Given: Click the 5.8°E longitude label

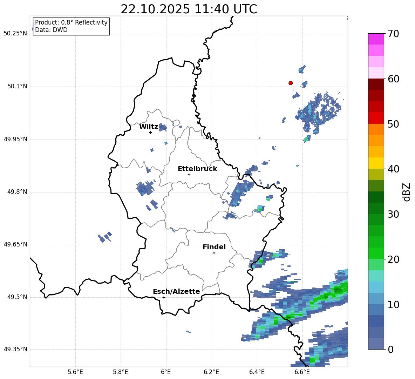Looking at the screenshot, I should 121,372.
